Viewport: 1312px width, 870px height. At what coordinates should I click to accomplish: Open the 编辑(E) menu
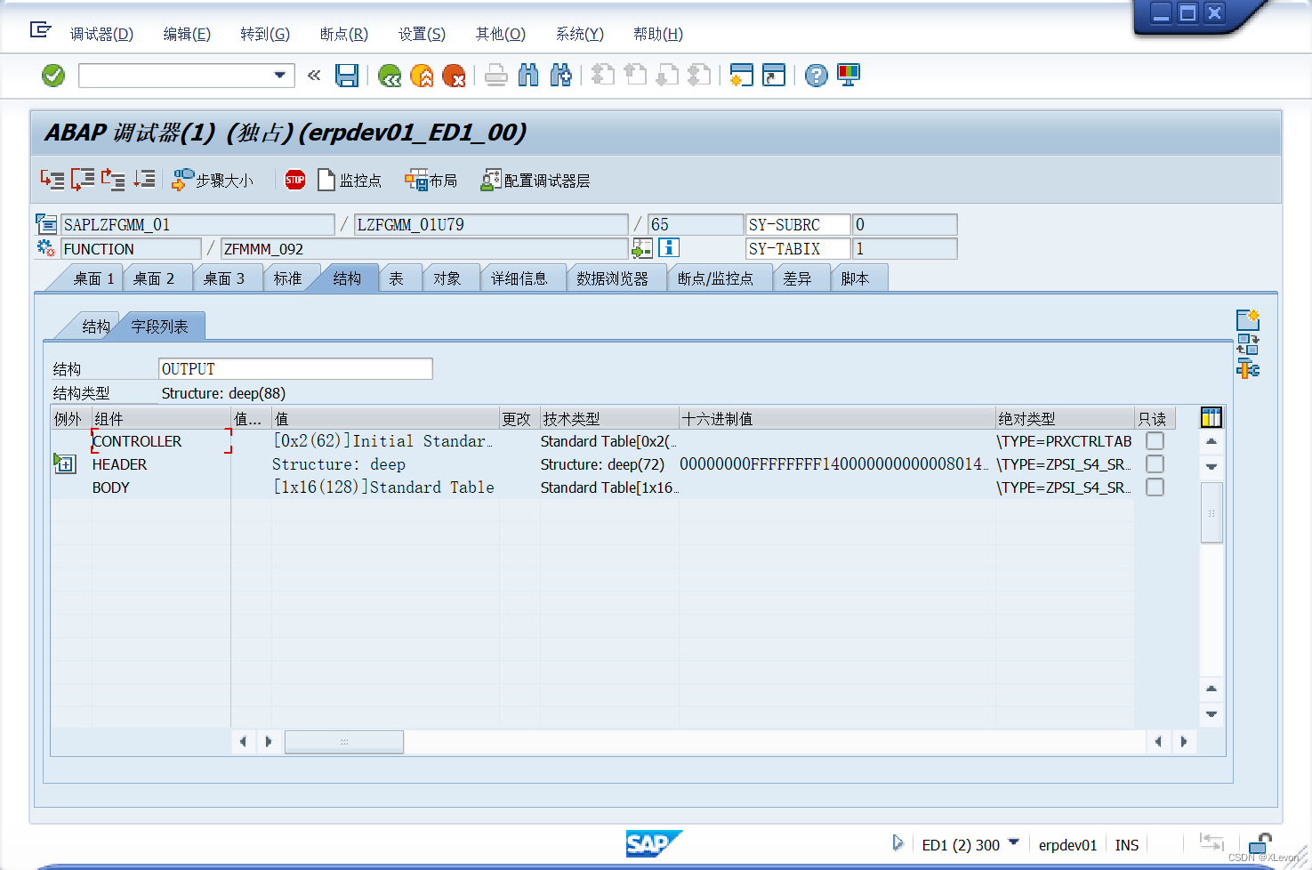click(187, 34)
